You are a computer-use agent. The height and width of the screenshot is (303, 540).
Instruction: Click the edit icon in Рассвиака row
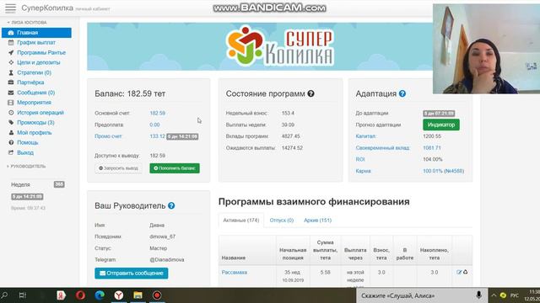[x=459, y=272]
